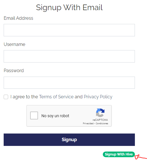Click the Password label text
147x160 pixels.
click(x=14, y=71)
